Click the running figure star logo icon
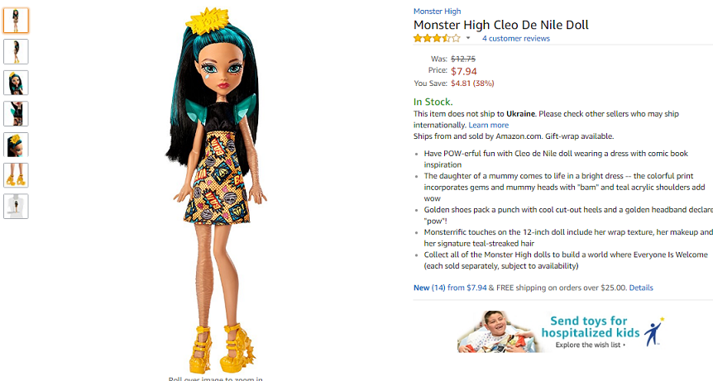 click(x=654, y=331)
